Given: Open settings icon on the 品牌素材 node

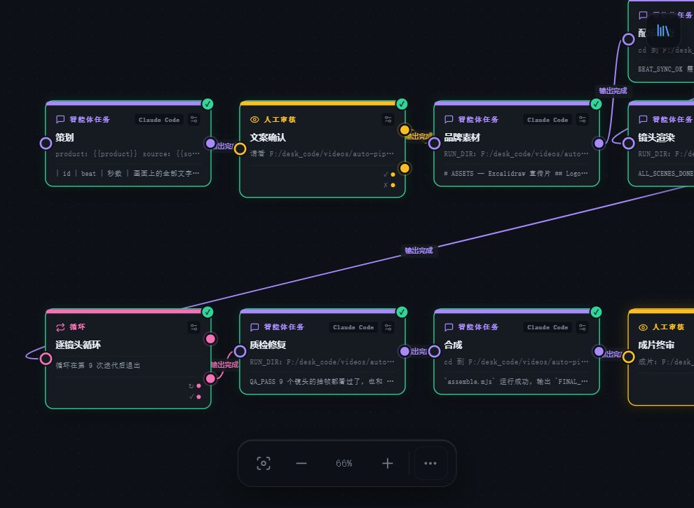Looking at the screenshot, I should [x=583, y=120].
